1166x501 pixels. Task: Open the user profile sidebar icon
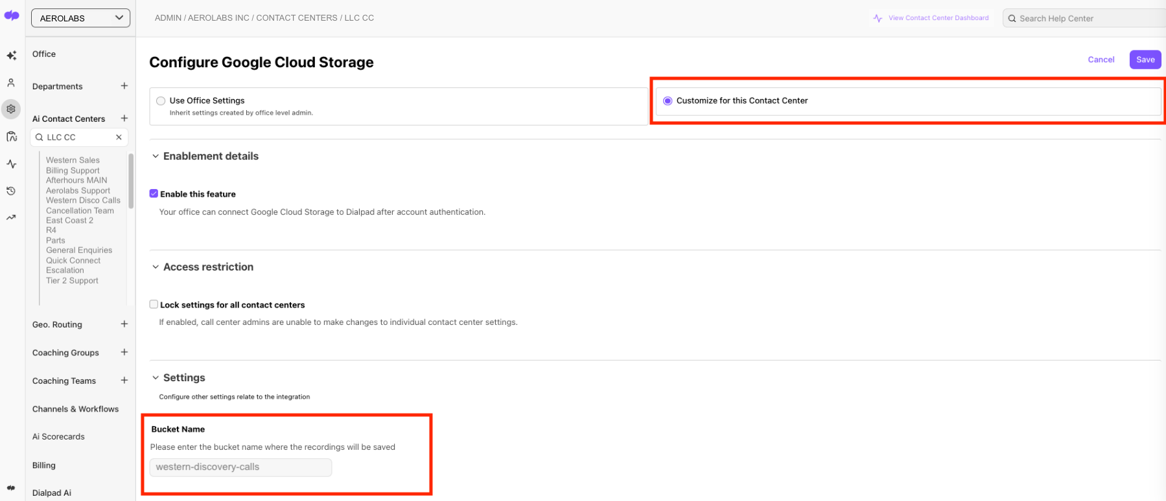point(11,83)
